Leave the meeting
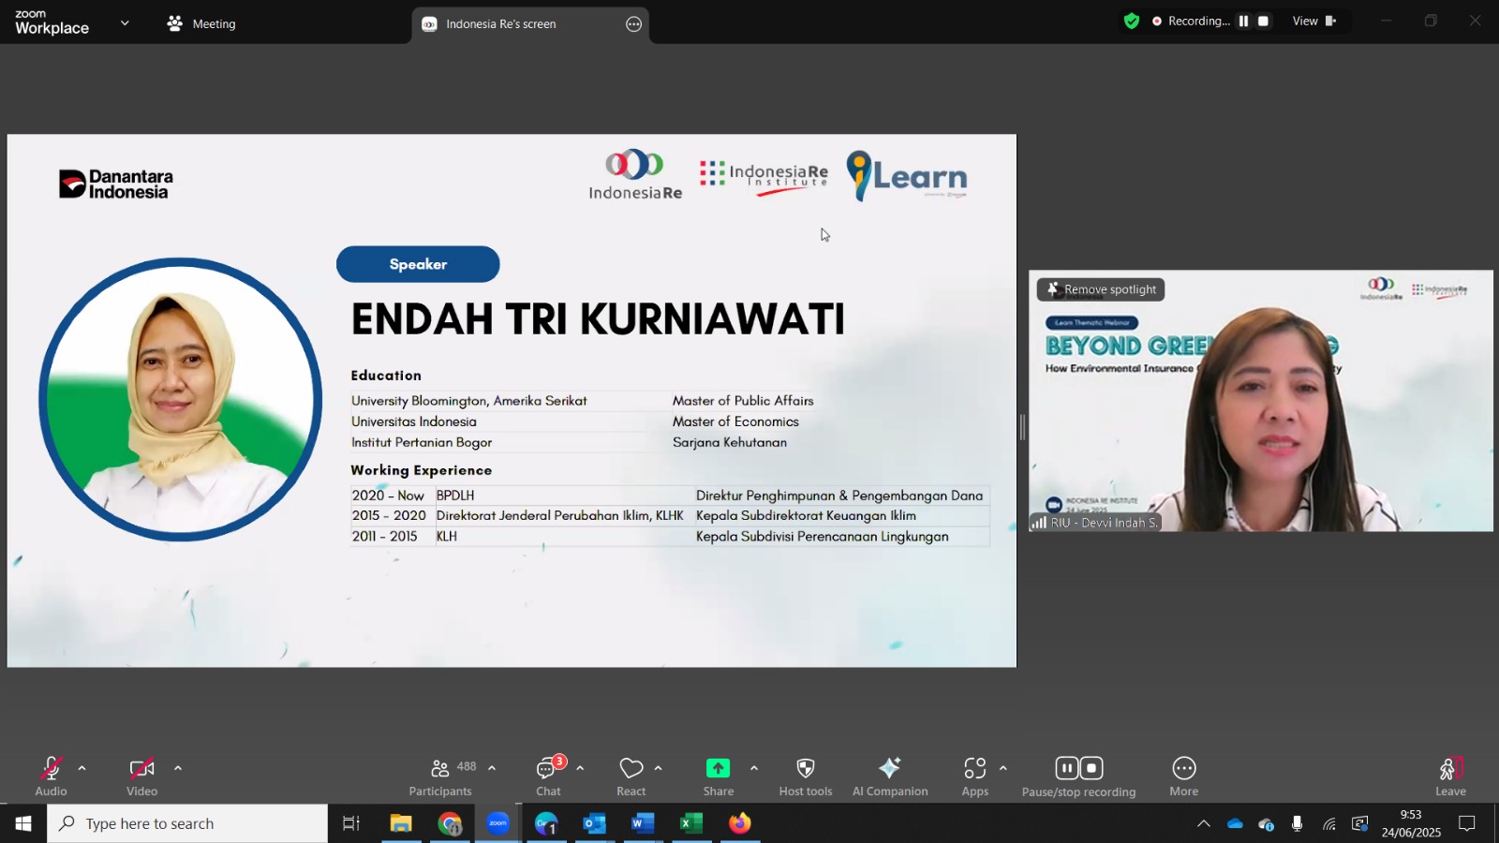This screenshot has width=1499, height=843. tap(1450, 776)
